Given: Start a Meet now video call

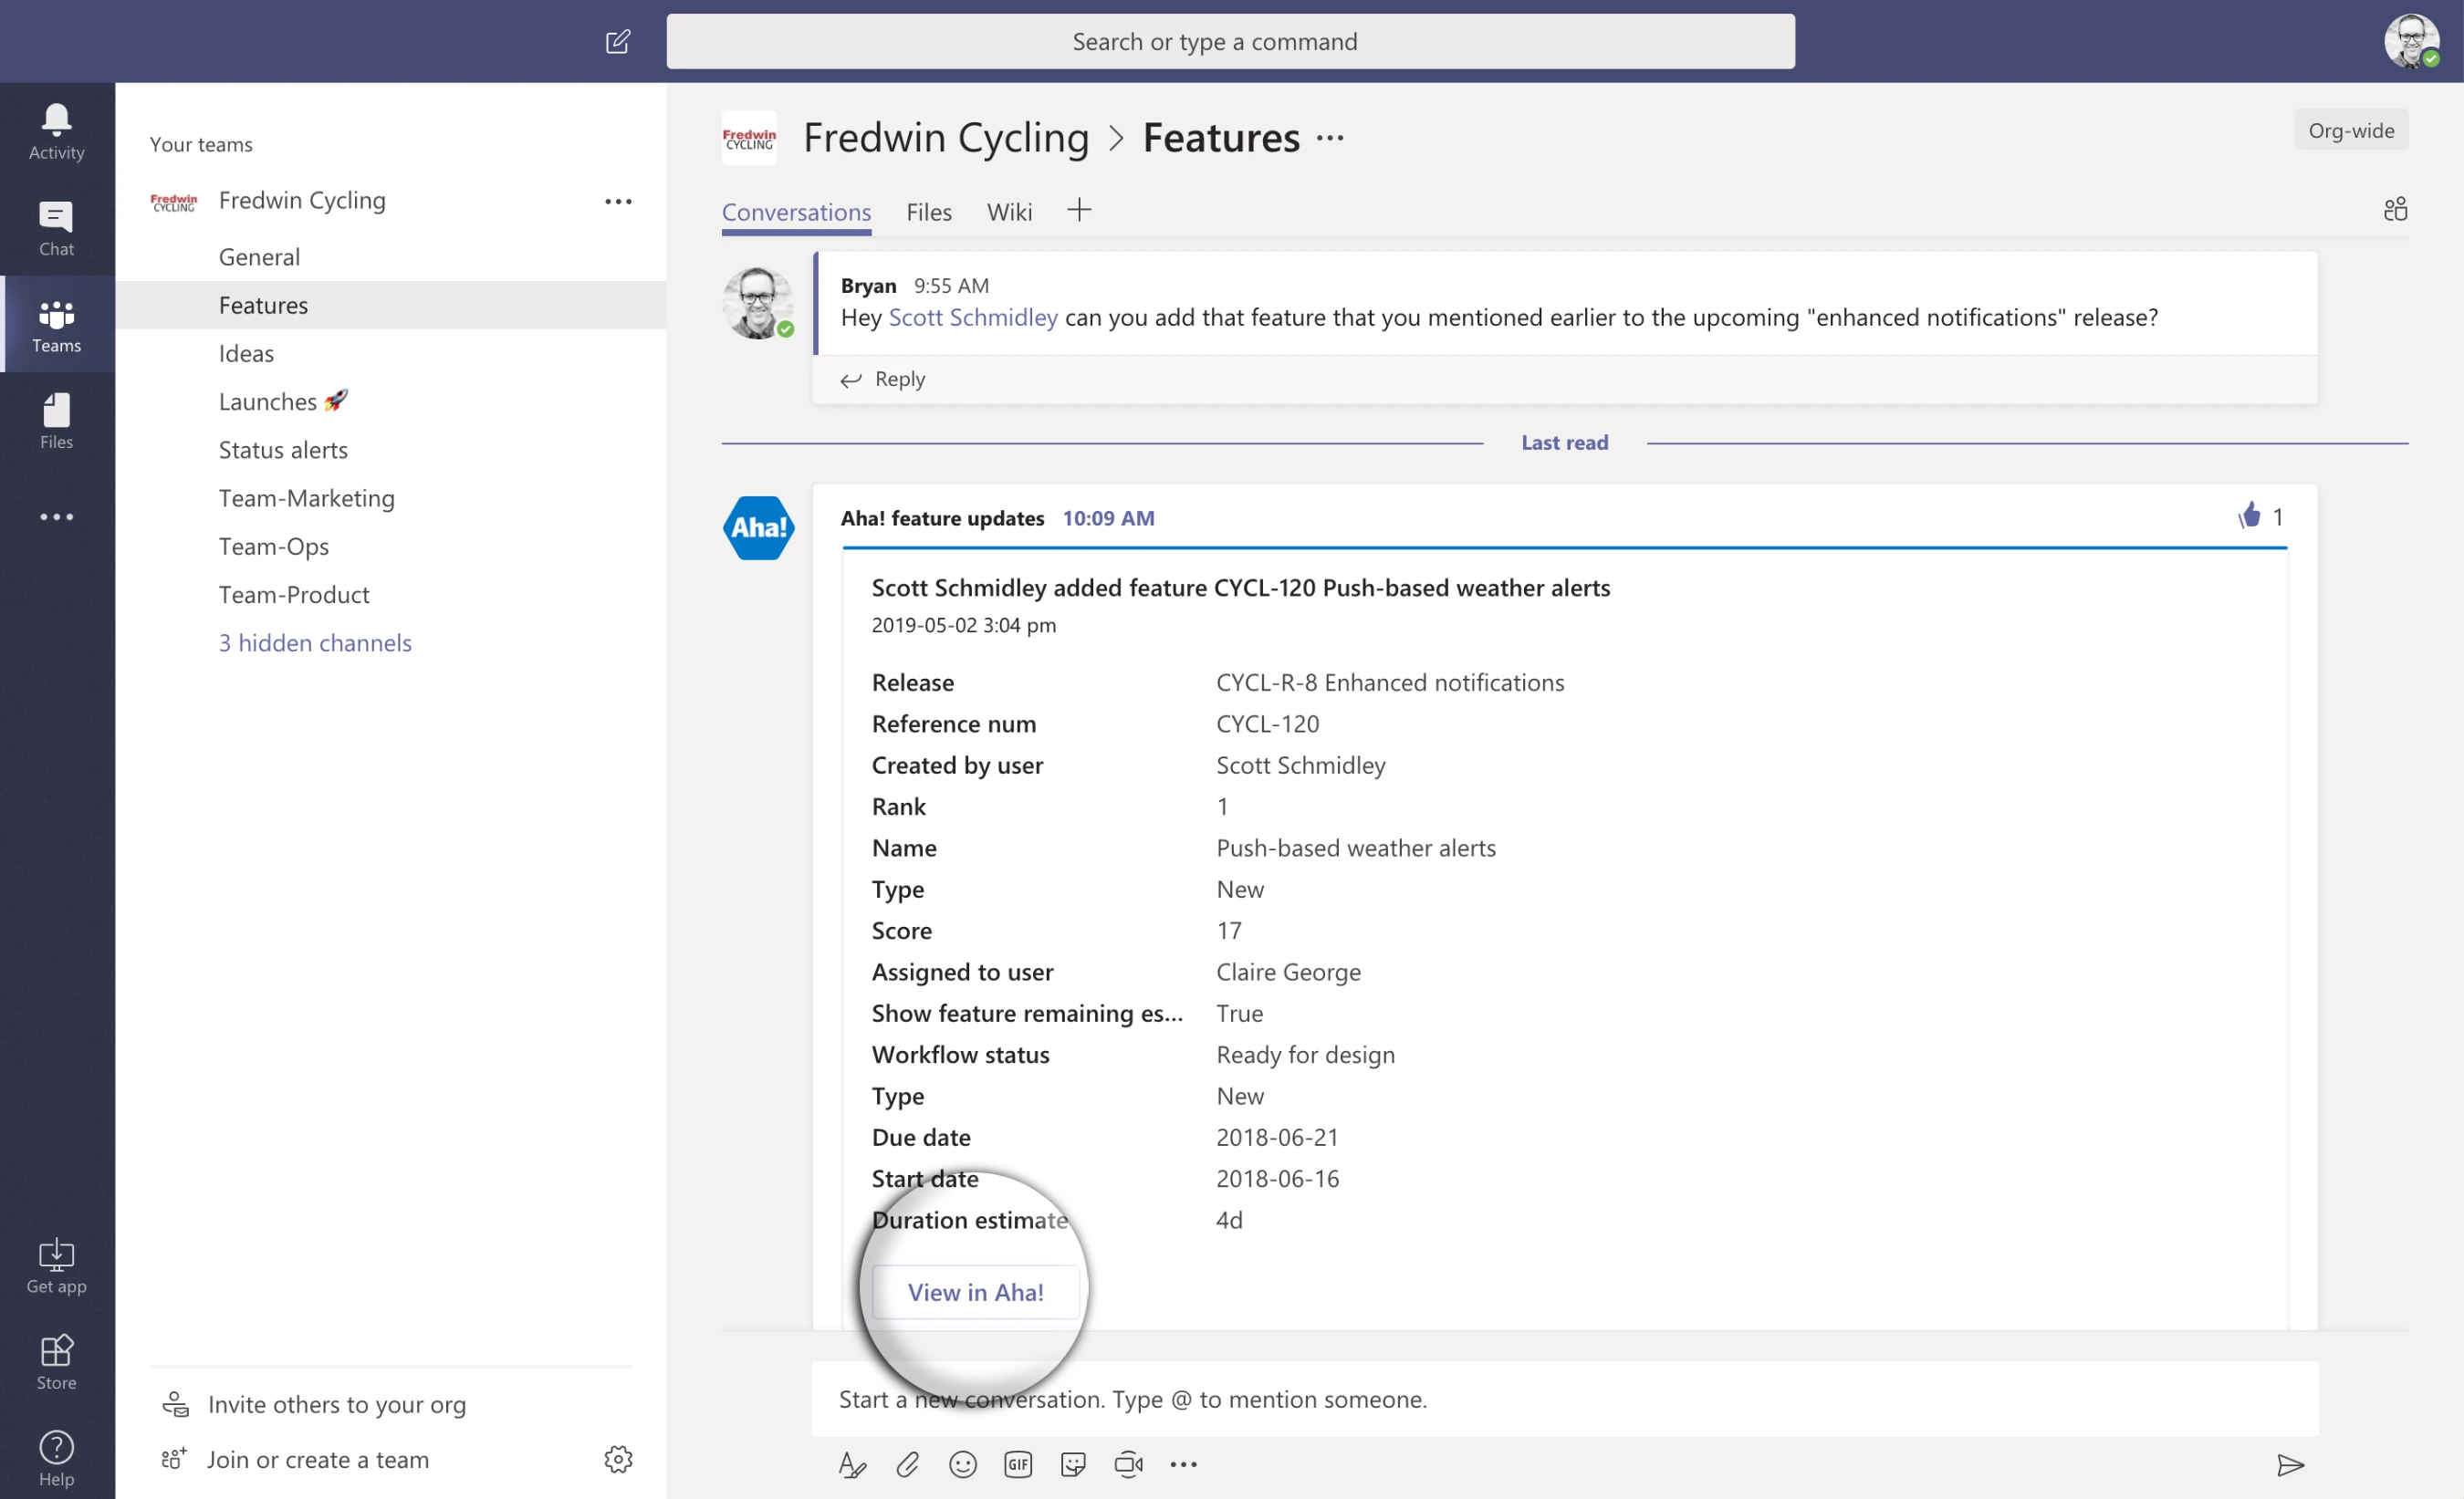Looking at the screenshot, I should pyautogui.click(x=1128, y=1464).
